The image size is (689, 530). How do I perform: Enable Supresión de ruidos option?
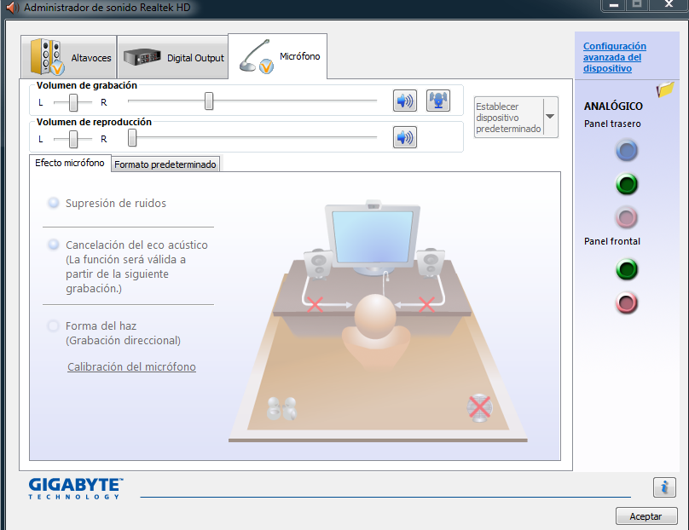[x=53, y=203]
